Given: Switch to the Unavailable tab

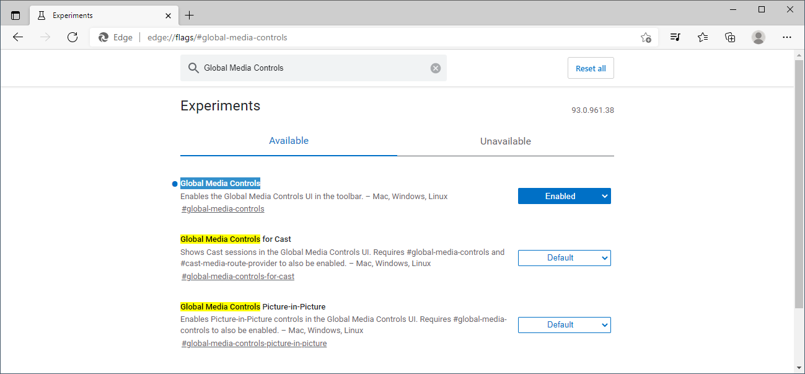Looking at the screenshot, I should click(505, 141).
